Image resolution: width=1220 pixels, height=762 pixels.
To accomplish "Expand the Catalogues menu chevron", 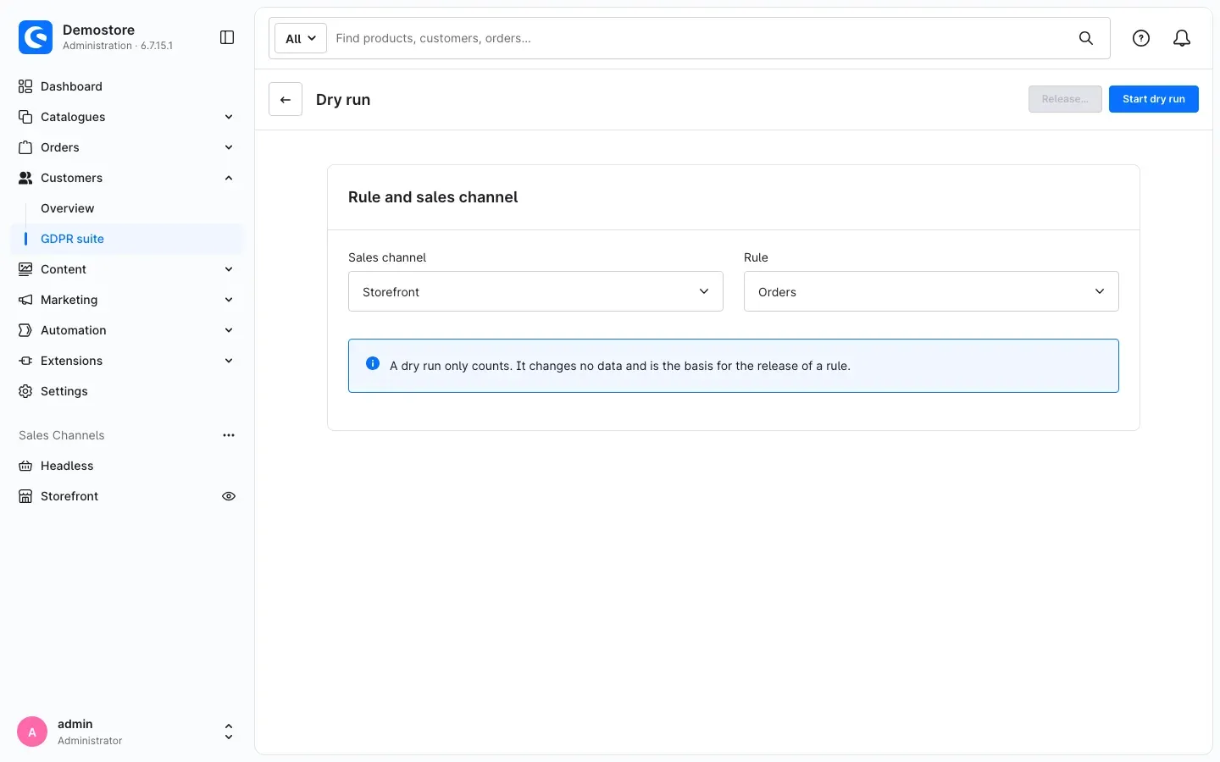I will click(x=229, y=117).
